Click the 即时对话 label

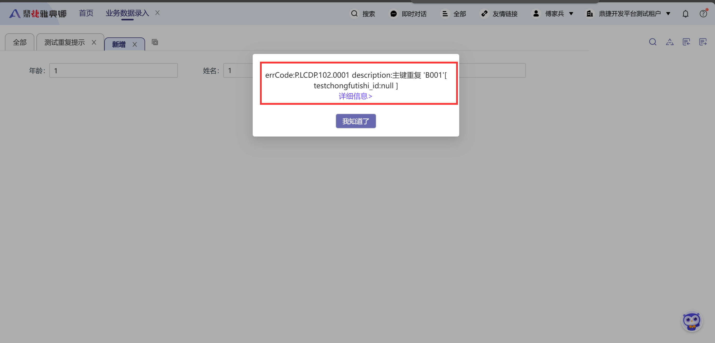pos(414,14)
